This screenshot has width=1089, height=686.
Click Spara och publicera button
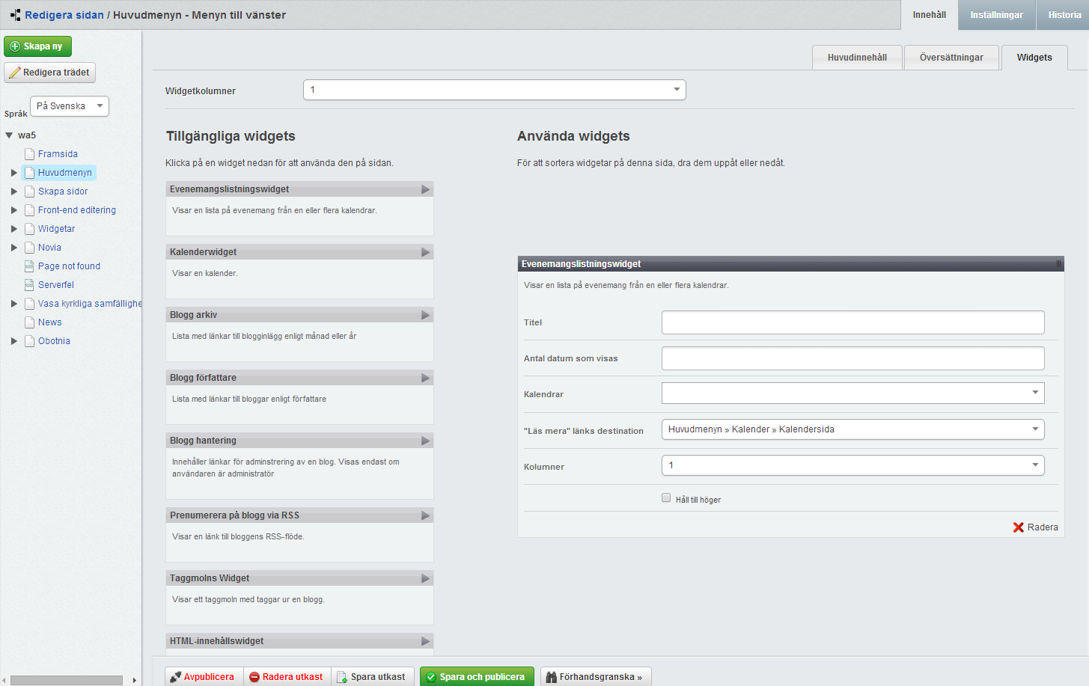point(477,676)
